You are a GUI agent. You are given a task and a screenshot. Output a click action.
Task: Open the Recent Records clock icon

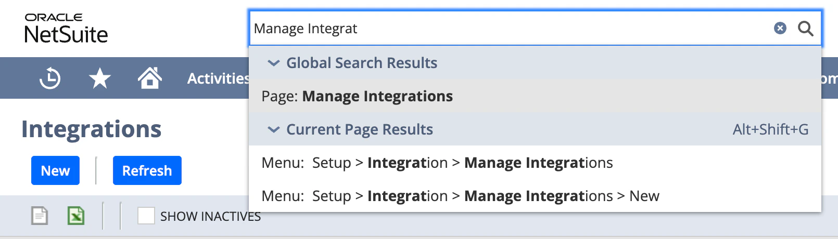point(50,78)
